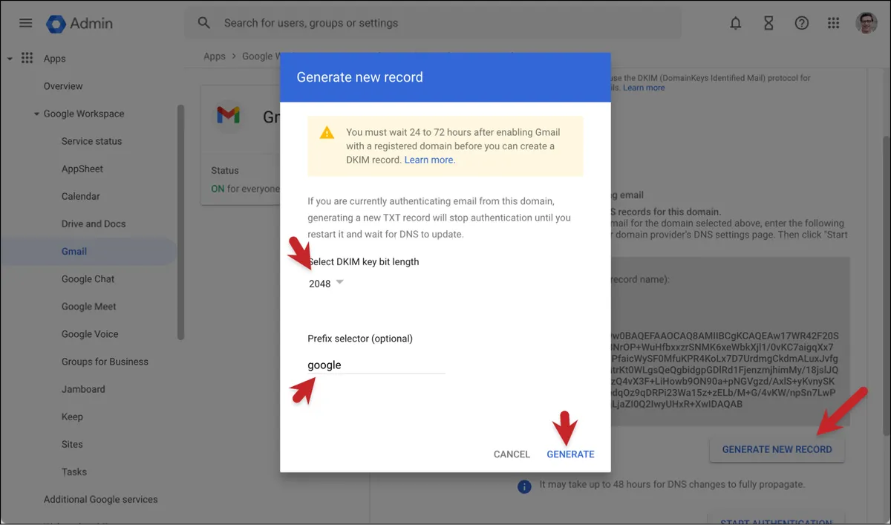Open Calendar settings
891x525 pixels.
coord(80,196)
